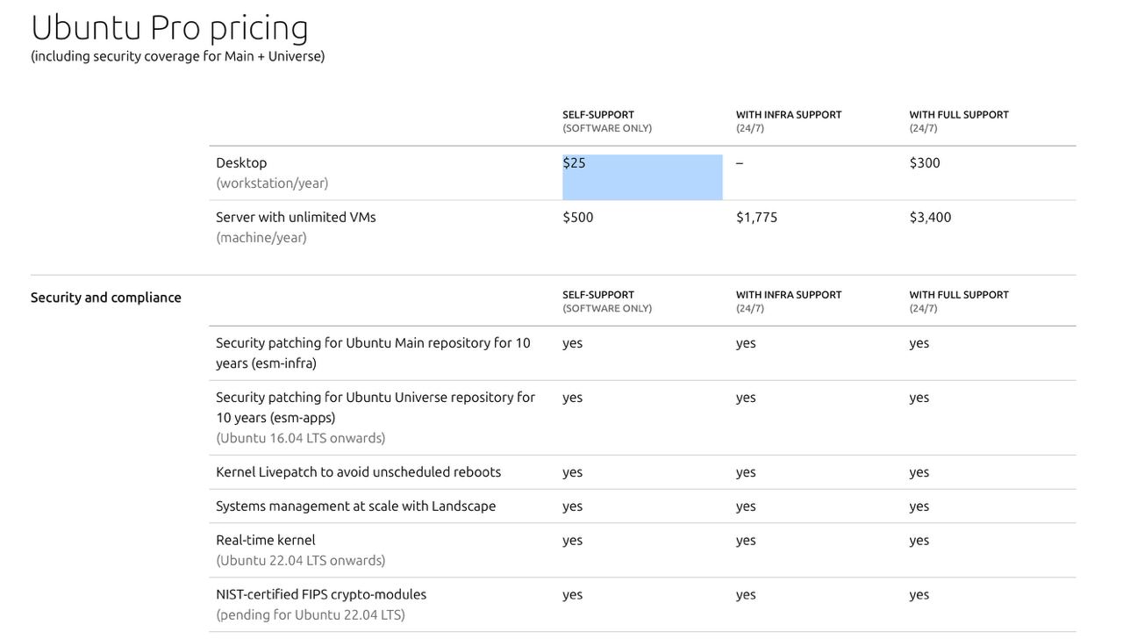Click the highlighted $25 Desktop self-support price

click(575, 163)
